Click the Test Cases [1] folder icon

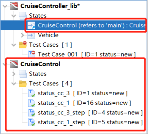[23, 45]
